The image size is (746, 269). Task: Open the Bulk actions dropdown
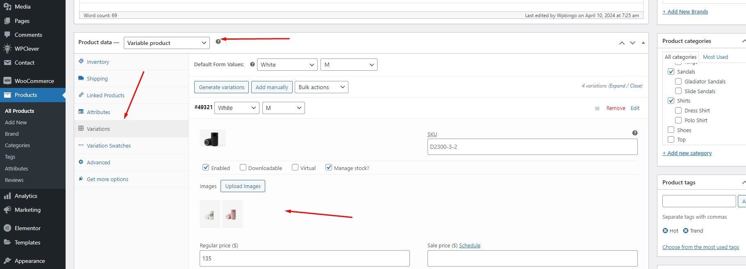click(321, 87)
